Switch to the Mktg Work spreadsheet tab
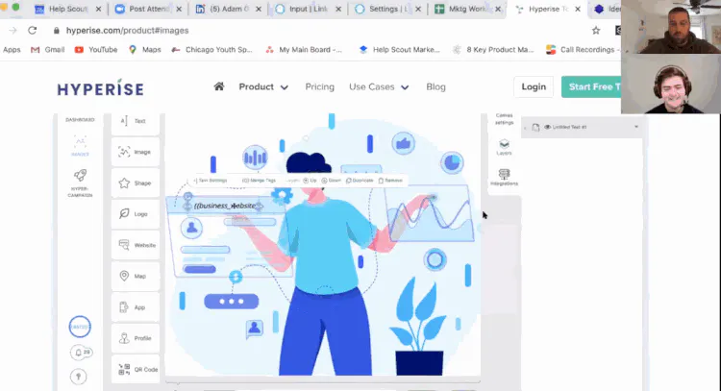Screen dimensions: 721x391 (x=467, y=9)
